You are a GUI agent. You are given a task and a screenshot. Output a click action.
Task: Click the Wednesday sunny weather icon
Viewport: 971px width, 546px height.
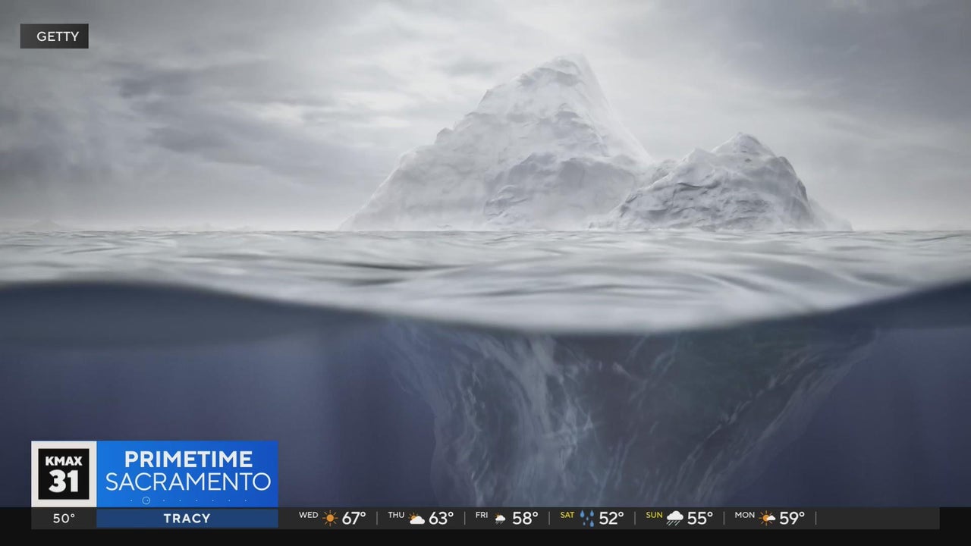[x=330, y=519]
